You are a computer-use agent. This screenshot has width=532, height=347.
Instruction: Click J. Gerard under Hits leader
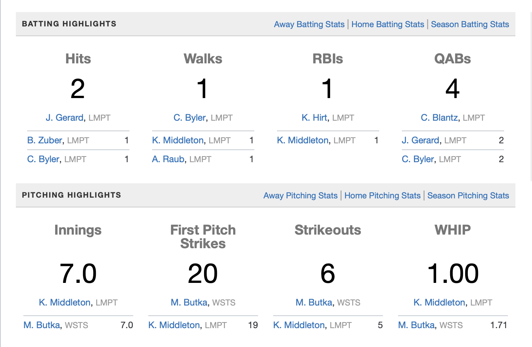(65, 118)
